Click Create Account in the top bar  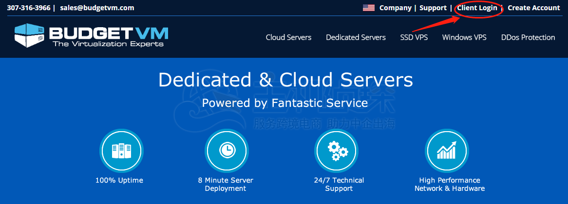point(533,8)
